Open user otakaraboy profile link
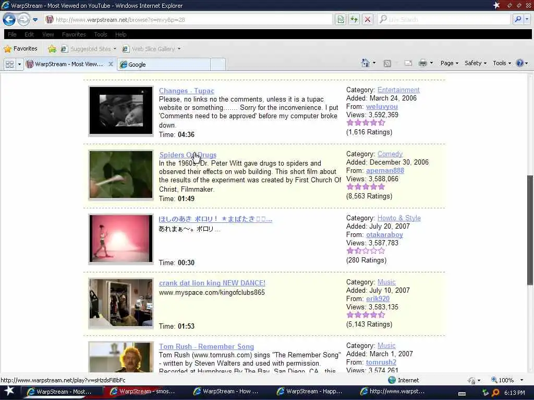The image size is (534, 400). 384,235
